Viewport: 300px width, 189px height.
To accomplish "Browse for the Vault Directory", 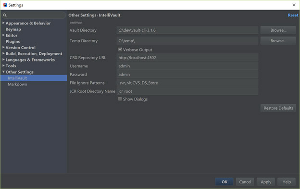I will pyautogui.click(x=278, y=30).
